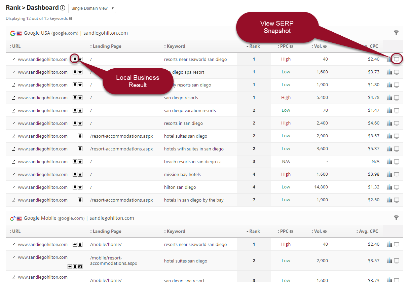Click Dashboard info icon next to title
Screen dimensions: 407x282
63,8
